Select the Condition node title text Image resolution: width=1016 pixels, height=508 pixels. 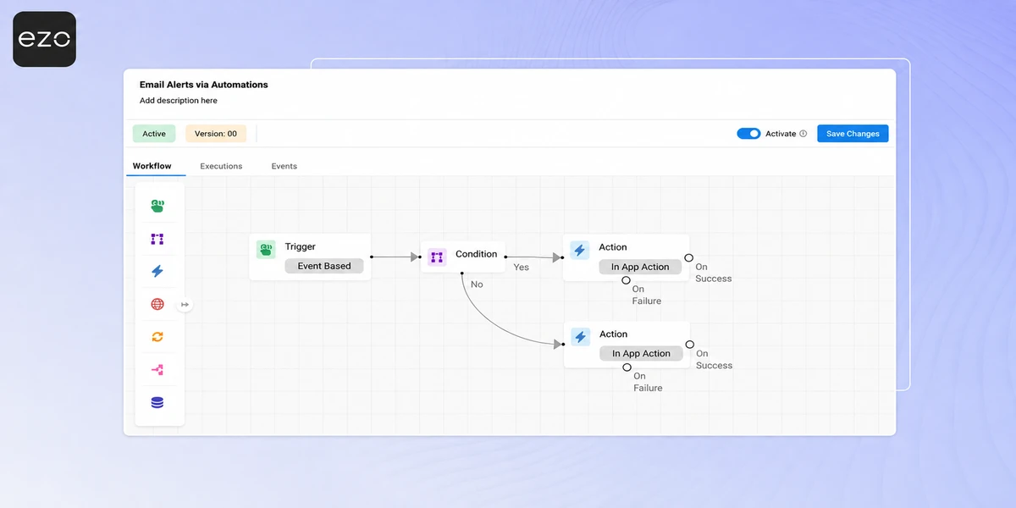(477, 254)
